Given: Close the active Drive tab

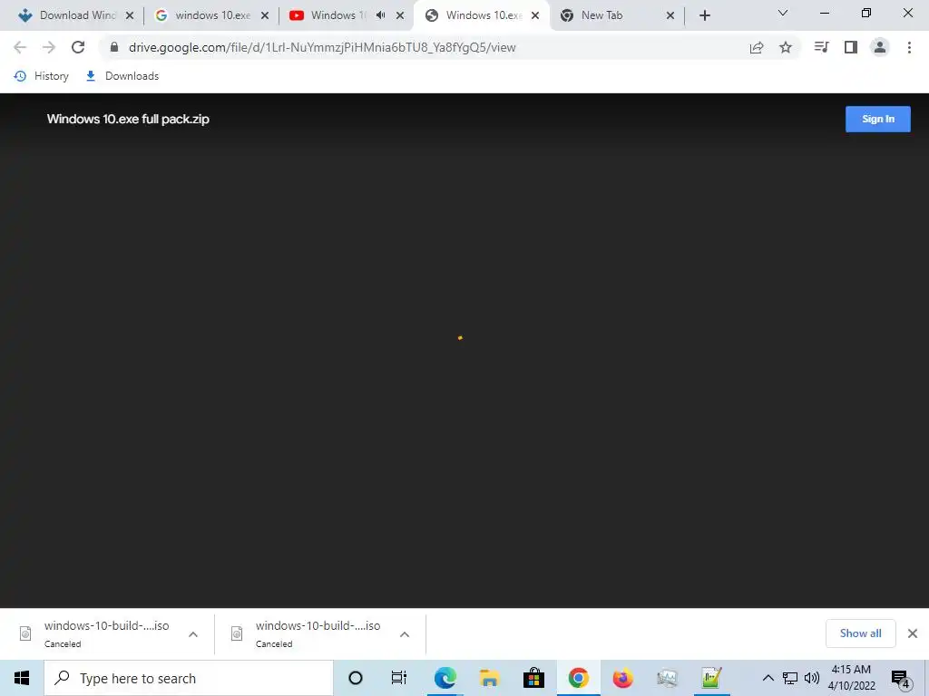Looking at the screenshot, I should tap(535, 15).
